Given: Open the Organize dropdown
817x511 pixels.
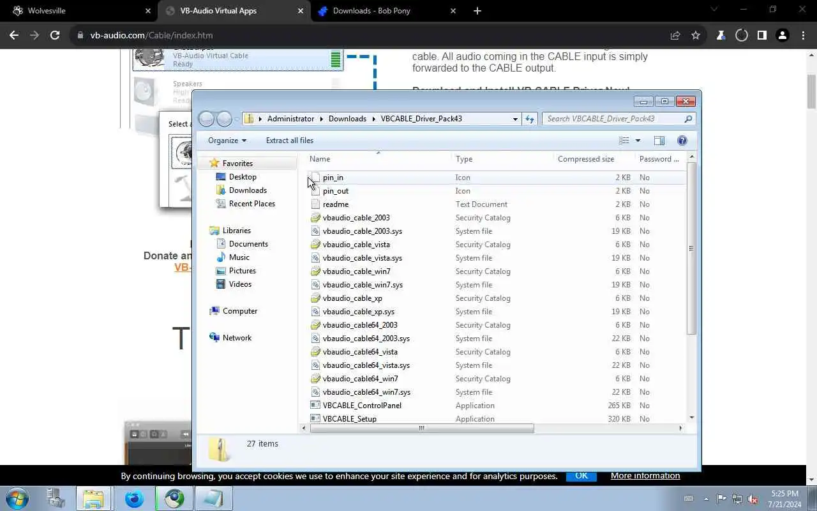Looking at the screenshot, I should [x=227, y=141].
